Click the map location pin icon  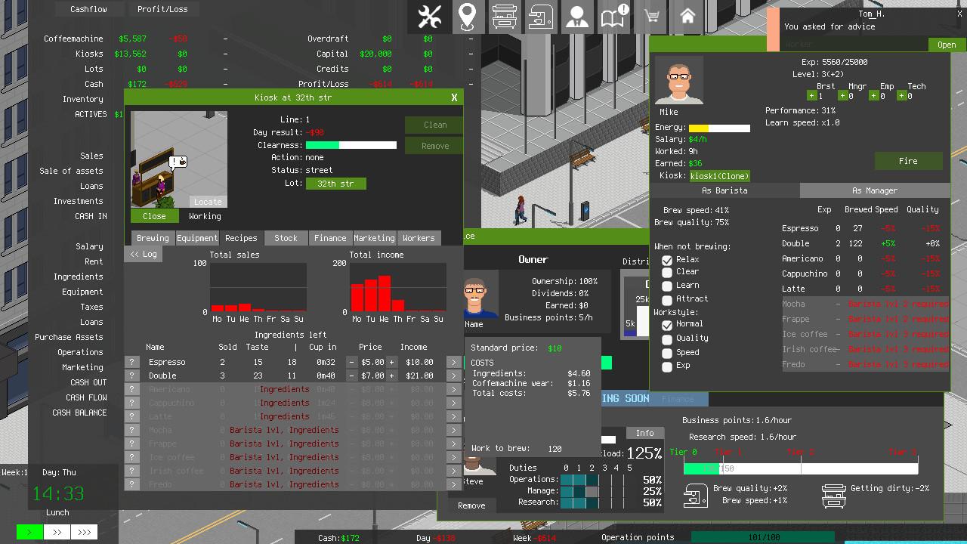point(468,17)
